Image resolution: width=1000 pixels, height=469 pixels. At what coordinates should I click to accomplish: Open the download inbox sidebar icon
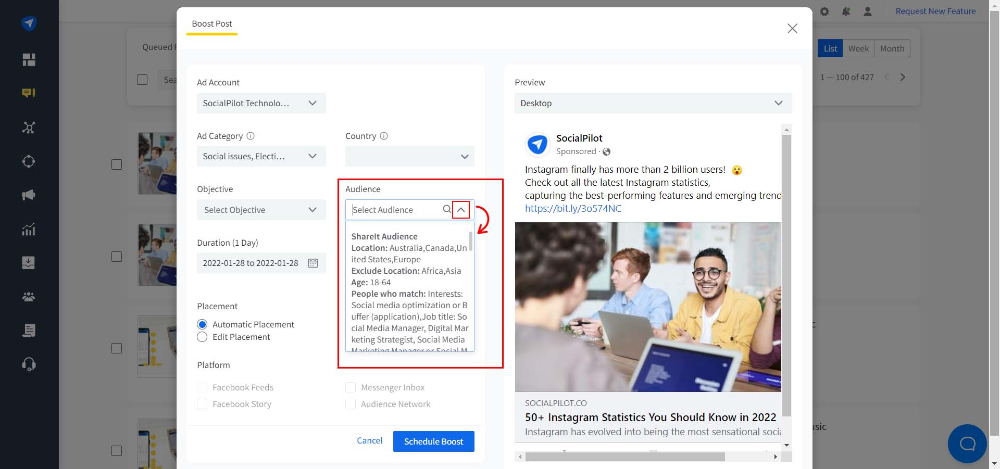pos(29,262)
